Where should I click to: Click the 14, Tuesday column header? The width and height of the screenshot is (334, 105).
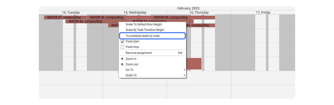coord(71,12)
